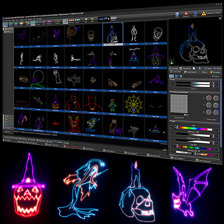Viewport: 224px width, 224px height.
Task: Click the Snap toolbar icon
Action: click(x=92, y=20)
